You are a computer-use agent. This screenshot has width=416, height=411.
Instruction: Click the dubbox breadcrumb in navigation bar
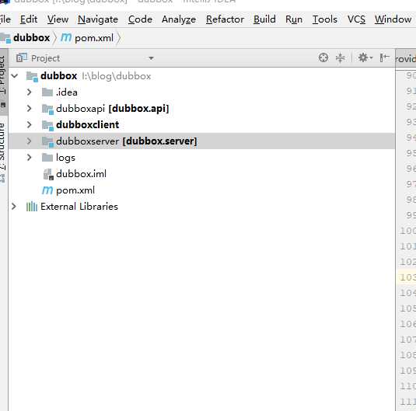tap(31, 38)
